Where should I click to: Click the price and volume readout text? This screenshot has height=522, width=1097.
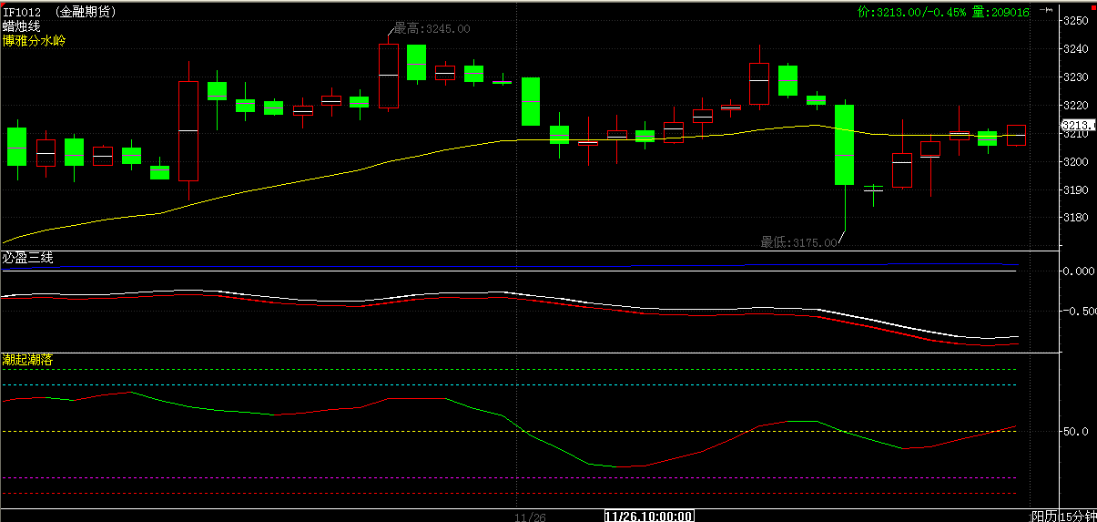click(943, 12)
